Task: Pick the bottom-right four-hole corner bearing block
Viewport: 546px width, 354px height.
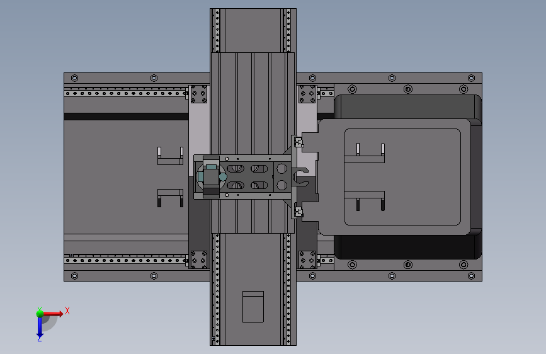Action: coord(307,260)
